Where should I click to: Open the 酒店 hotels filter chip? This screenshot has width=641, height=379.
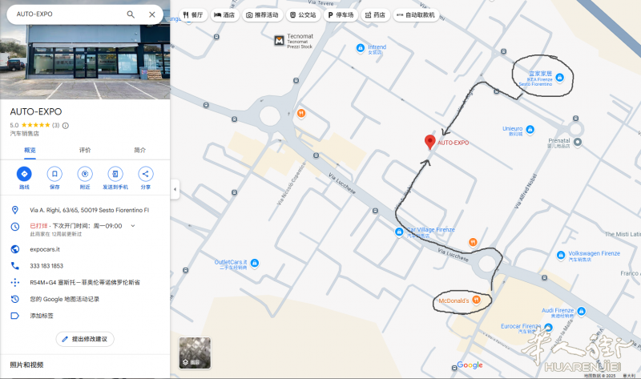tap(224, 15)
